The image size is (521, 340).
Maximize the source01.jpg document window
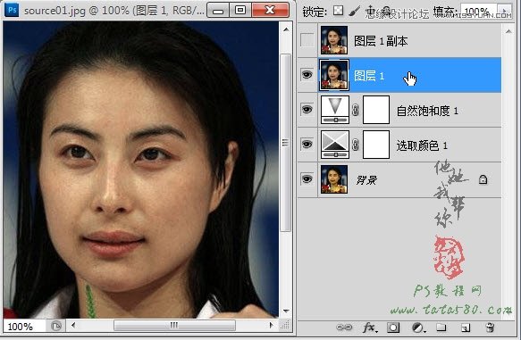click(x=240, y=11)
